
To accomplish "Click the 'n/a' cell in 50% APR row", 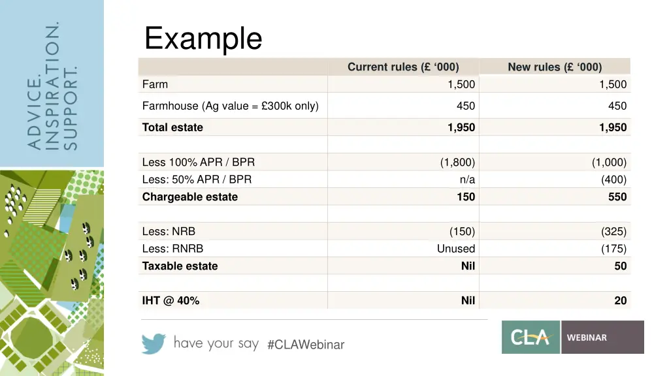I will 467,180.
